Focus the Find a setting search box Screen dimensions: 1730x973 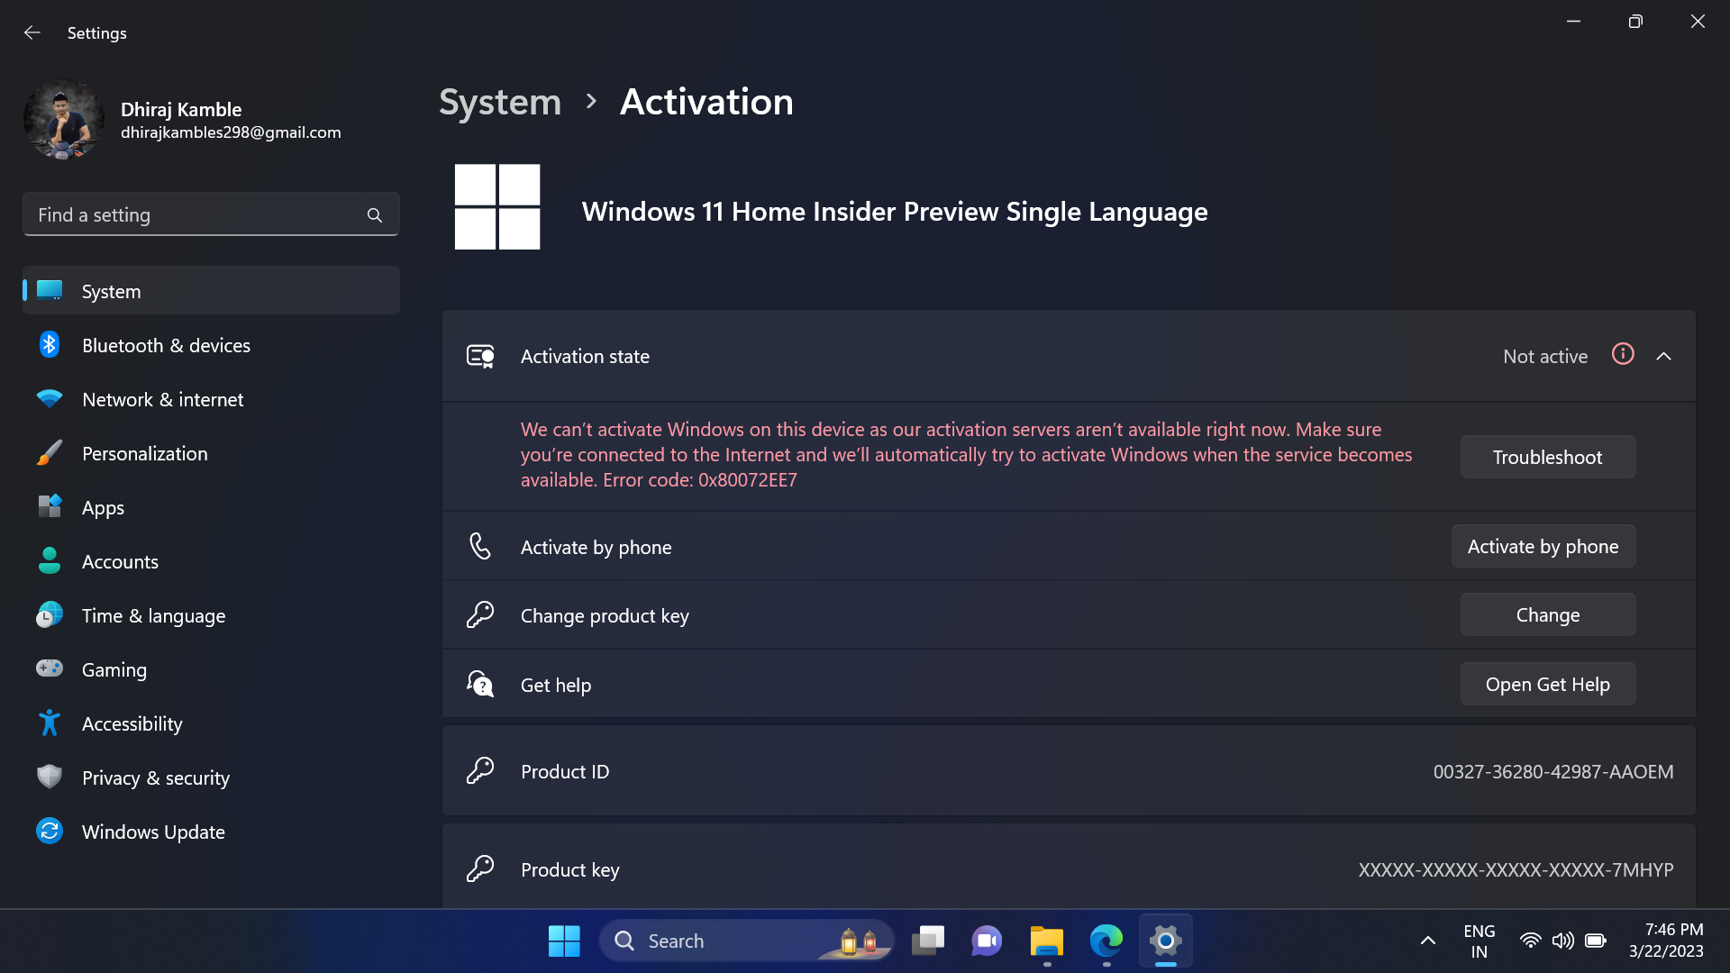211,214
